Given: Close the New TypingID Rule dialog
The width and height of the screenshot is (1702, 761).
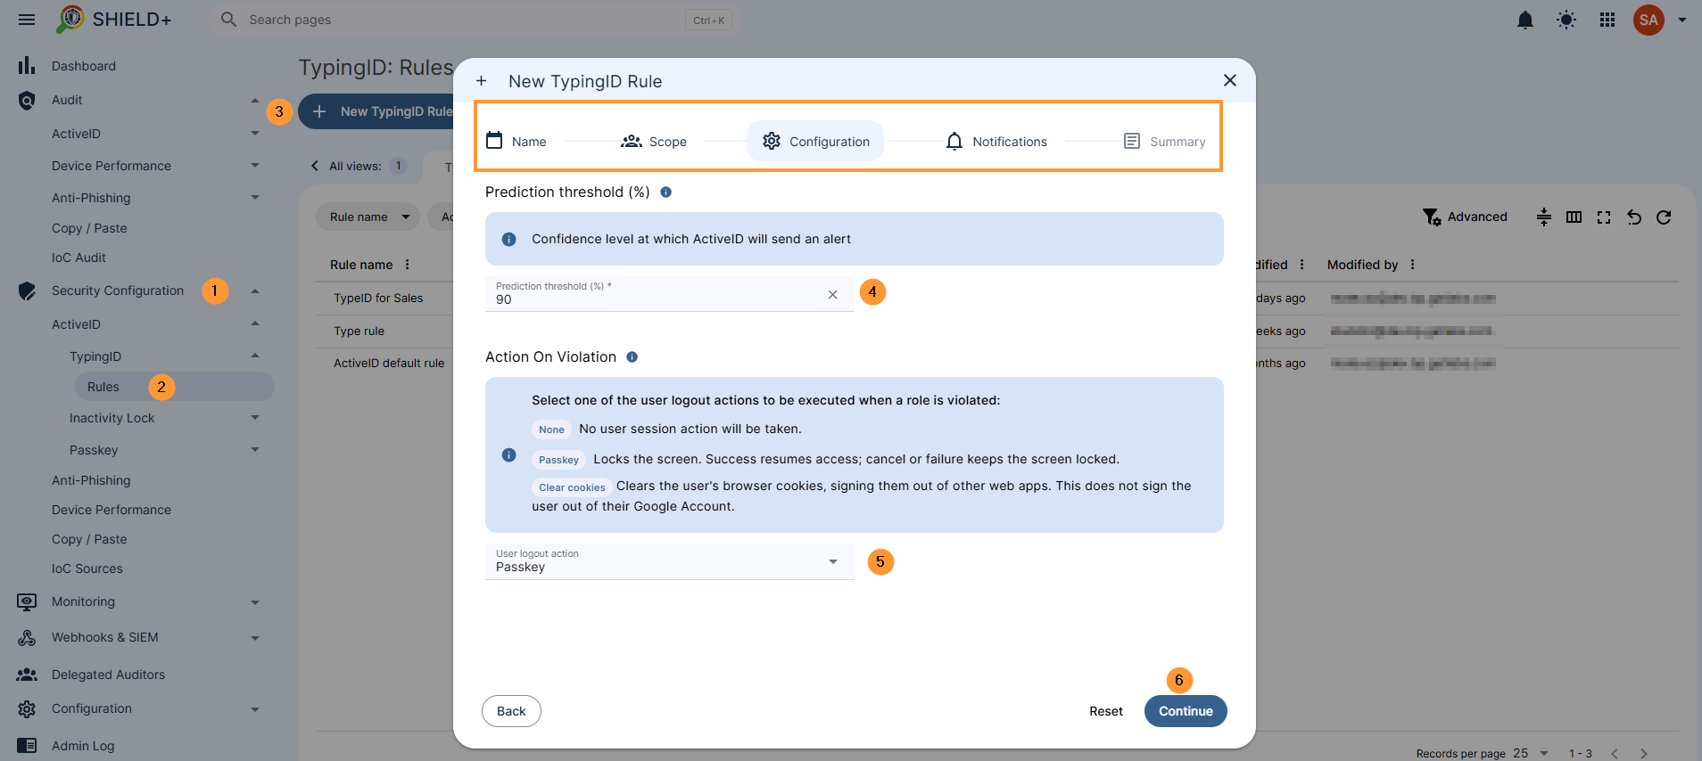Looking at the screenshot, I should click(x=1230, y=80).
